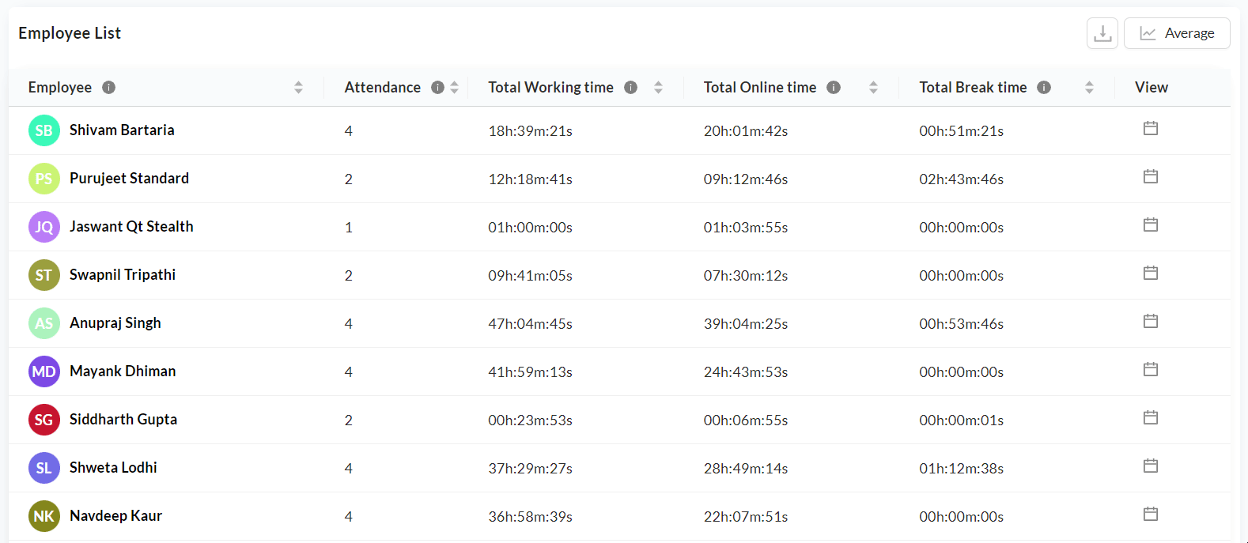Open calendar view for Jaswant Qt Stealth
The height and width of the screenshot is (543, 1248).
click(1151, 224)
